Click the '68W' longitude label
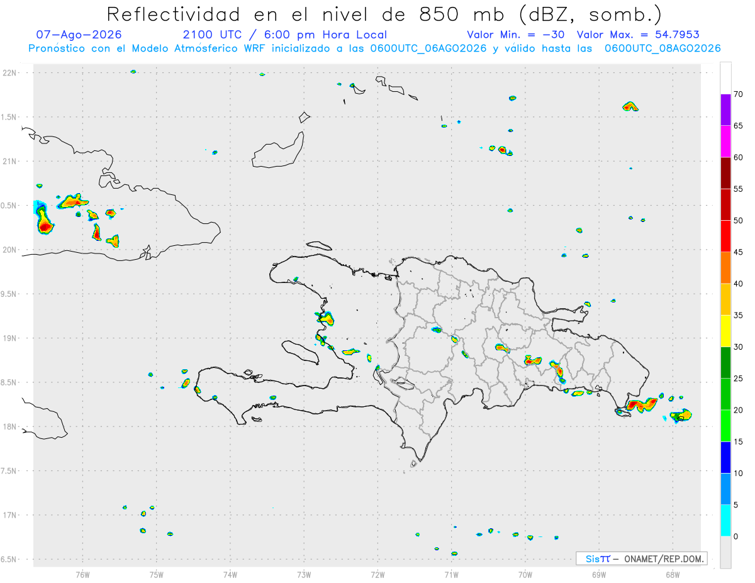Image resolution: width=755 pixels, height=583 pixels. [673, 574]
